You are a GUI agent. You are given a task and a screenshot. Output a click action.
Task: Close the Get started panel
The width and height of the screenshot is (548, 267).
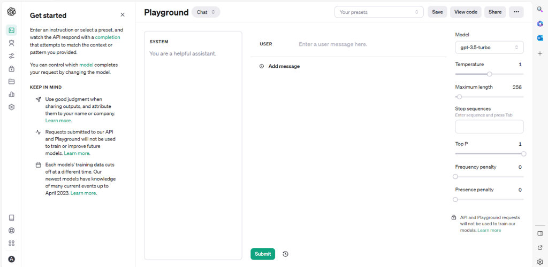click(x=123, y=14)
